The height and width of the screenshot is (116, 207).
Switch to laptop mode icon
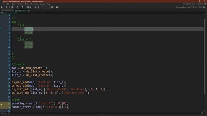(x=57, y=7)
